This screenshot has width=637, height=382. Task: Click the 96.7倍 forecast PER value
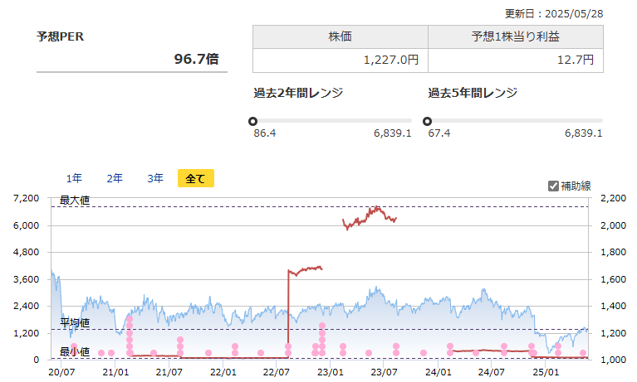coord(196,60)
